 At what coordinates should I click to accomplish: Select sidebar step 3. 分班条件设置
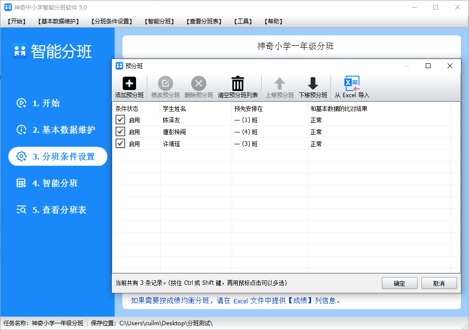click(58, 156)
